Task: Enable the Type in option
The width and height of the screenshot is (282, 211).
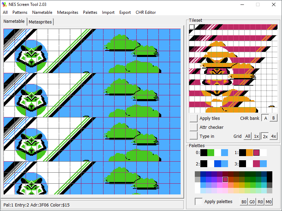Action: (194, 136)
